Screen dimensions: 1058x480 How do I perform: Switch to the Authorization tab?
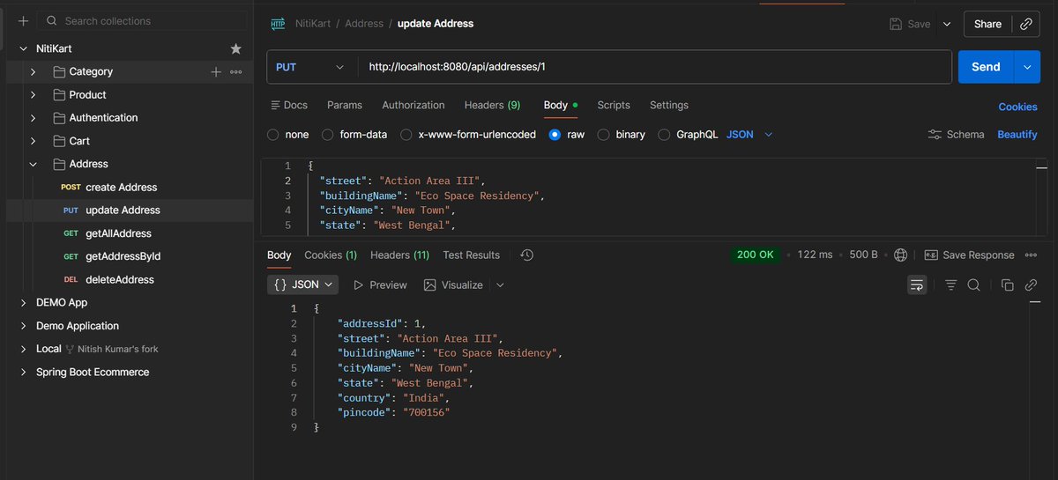pos(414,105)
